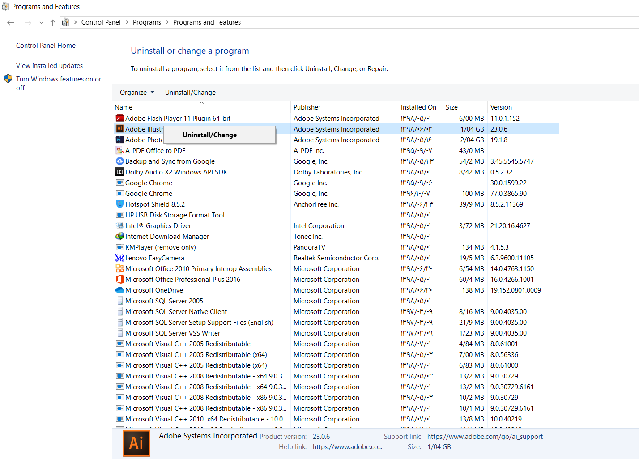639x459 pixels.
Task: Click the Lenovo EasyCamera icon
Action: pos(120,258)
